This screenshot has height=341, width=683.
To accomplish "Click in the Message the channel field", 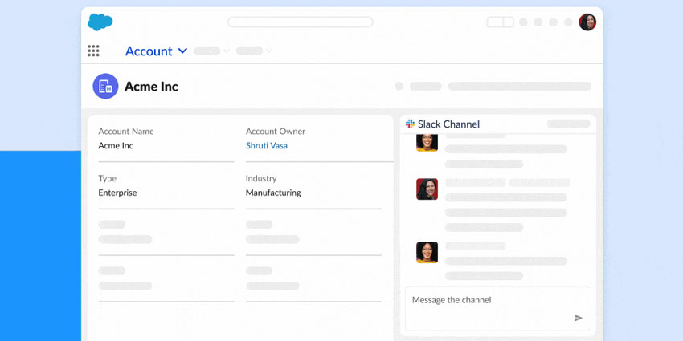I will 498,309.
